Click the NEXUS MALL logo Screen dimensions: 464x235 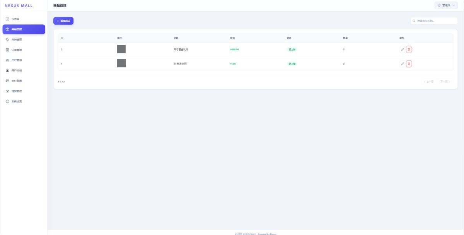[x=19, y=5]
